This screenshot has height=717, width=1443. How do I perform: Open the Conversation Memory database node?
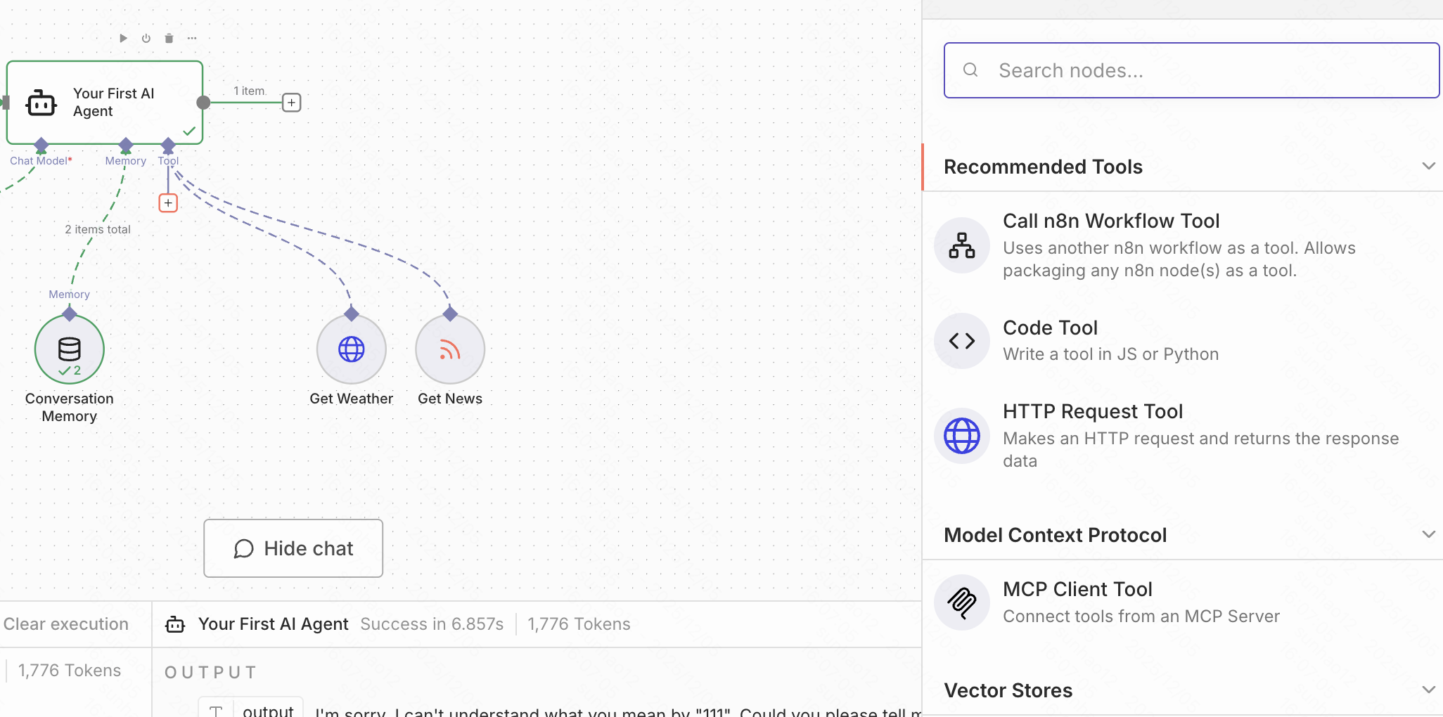tap(70, 349)
